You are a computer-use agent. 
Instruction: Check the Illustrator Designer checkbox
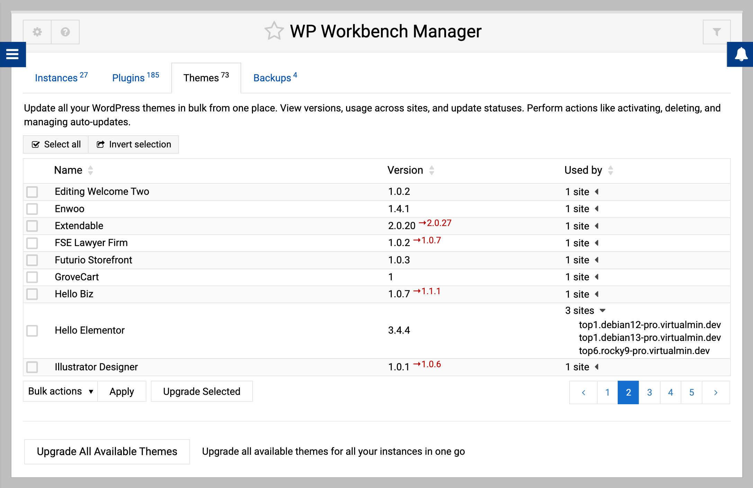(x=32, y=367)
